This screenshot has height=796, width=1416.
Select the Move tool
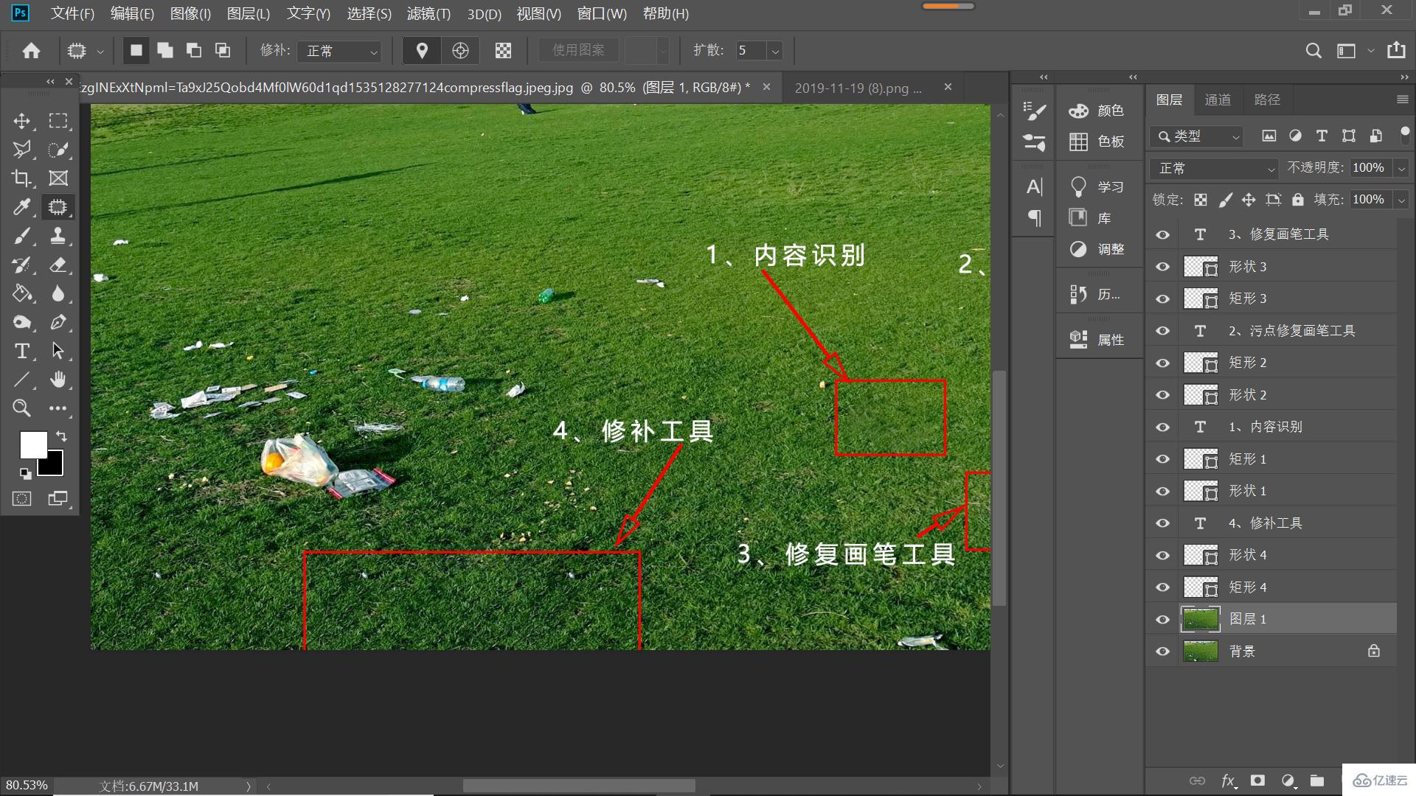[22, 121]
